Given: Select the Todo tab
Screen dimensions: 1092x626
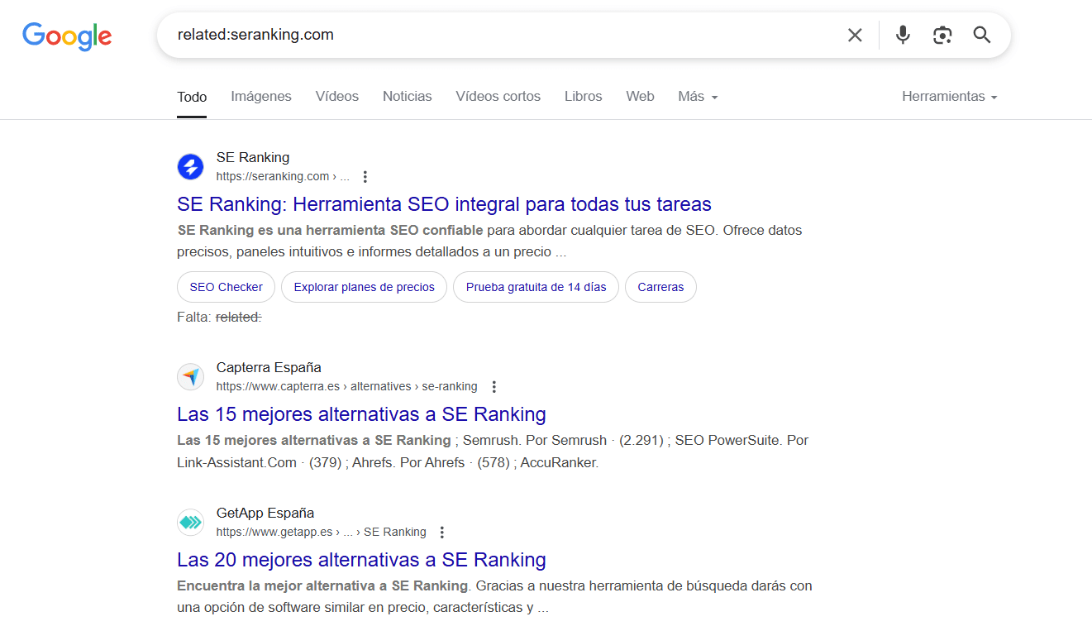Looking at the screenshot, I should point(192,97).
